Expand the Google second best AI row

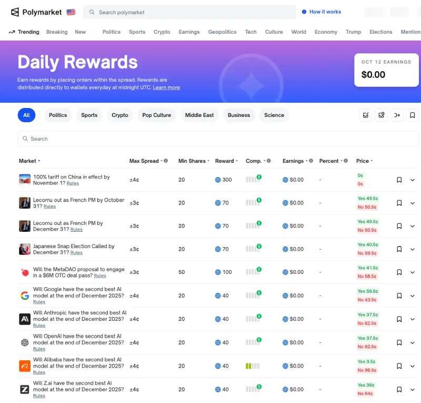pyautogui.click(x=413, y=296)
